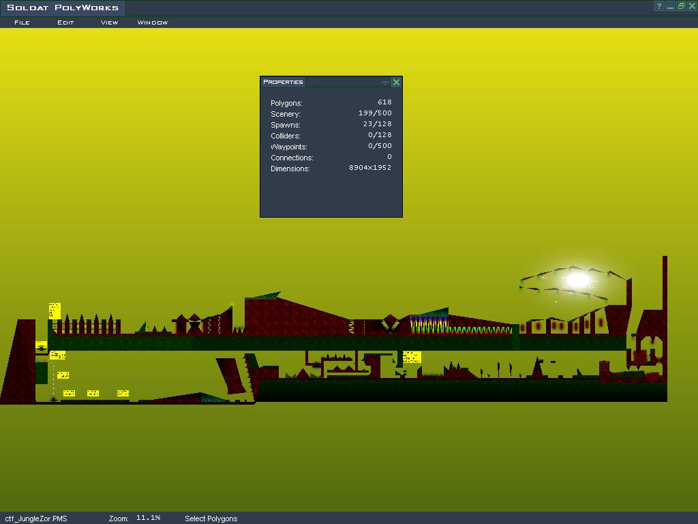This screenshot has height=524, width=698.
Task: Open the Window menu
Action: click(x=153, y=23)
